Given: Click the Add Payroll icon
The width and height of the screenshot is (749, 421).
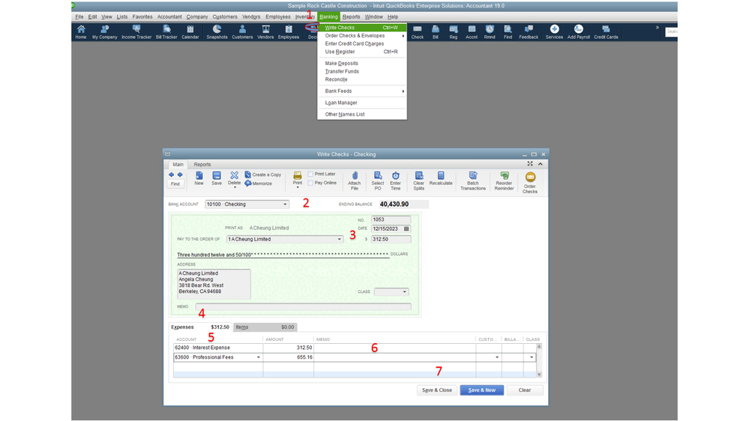Looking at the screenshot, I should [579, 32].
